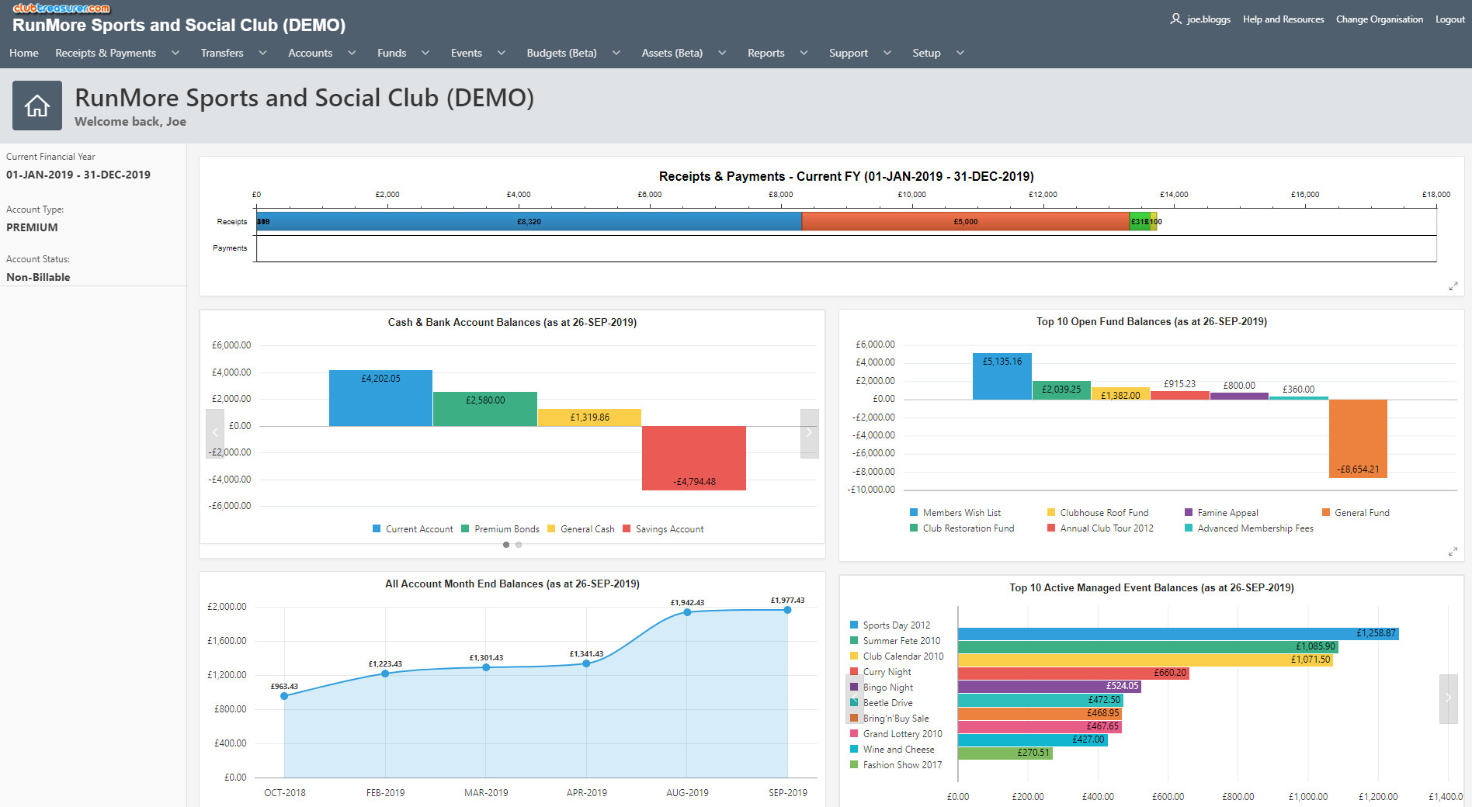1472x807 pixels.
Task: Toggle Curry Night legend entry
Action: pyautogui.click(x=880, y=672)
